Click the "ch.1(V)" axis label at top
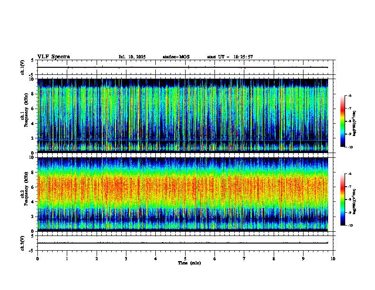The height and width of the screenshot is (290, 375). (x=22, y=67)
